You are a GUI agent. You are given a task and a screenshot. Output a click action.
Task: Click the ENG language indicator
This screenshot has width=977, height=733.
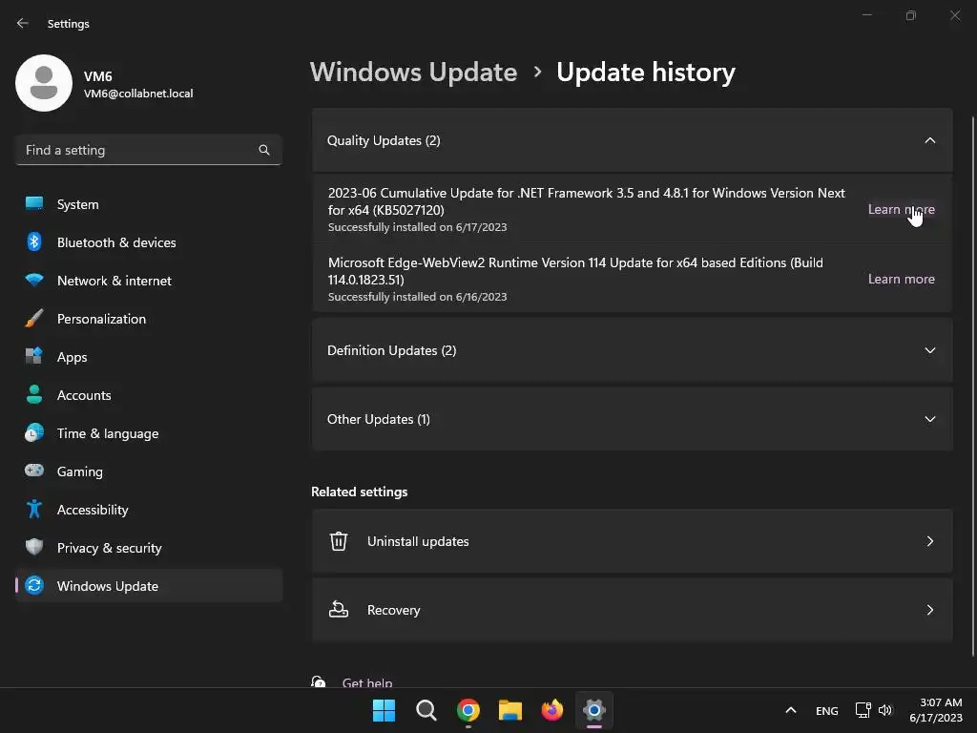(827, 710)
